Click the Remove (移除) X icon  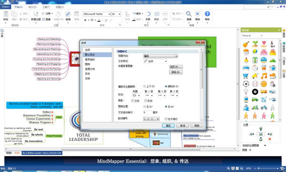[197, 14]
